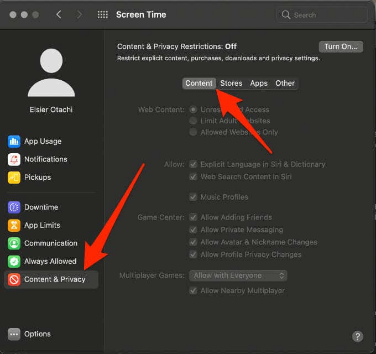Open the yellow Pickups icon
376x354 pixels.
pyautogui.click(x=14, y=177)
